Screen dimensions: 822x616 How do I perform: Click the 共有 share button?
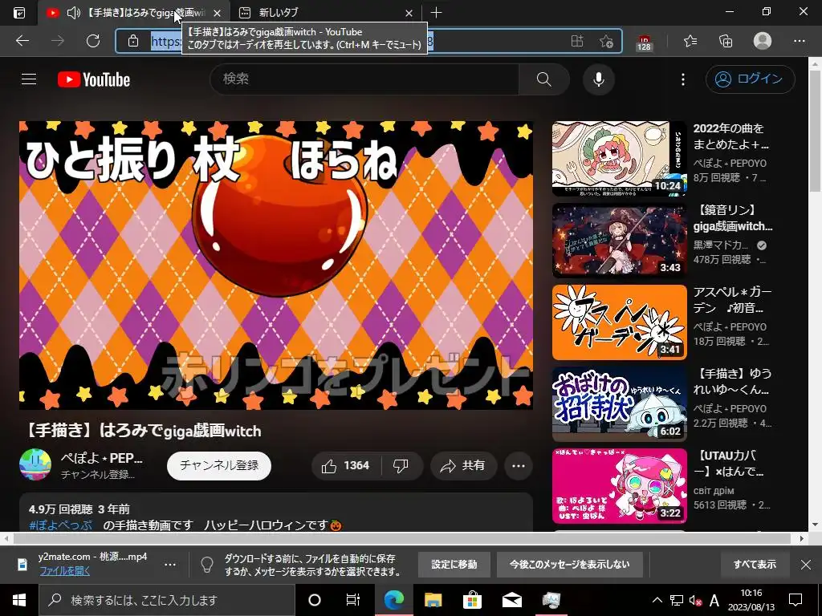pyautogui.click(x=463, y=466)
